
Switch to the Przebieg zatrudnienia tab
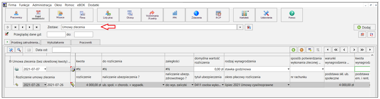point(26,42)
